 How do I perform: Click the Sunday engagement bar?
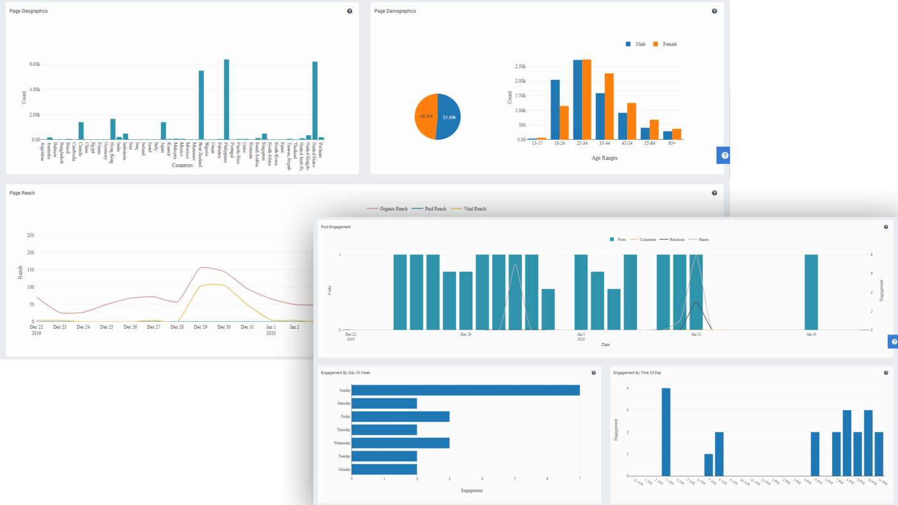click(x=466, y=390)
